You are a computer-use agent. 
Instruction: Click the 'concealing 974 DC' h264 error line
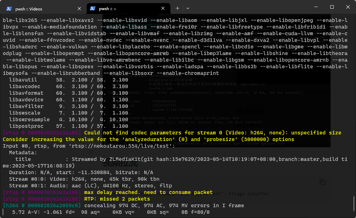point(164,205)
